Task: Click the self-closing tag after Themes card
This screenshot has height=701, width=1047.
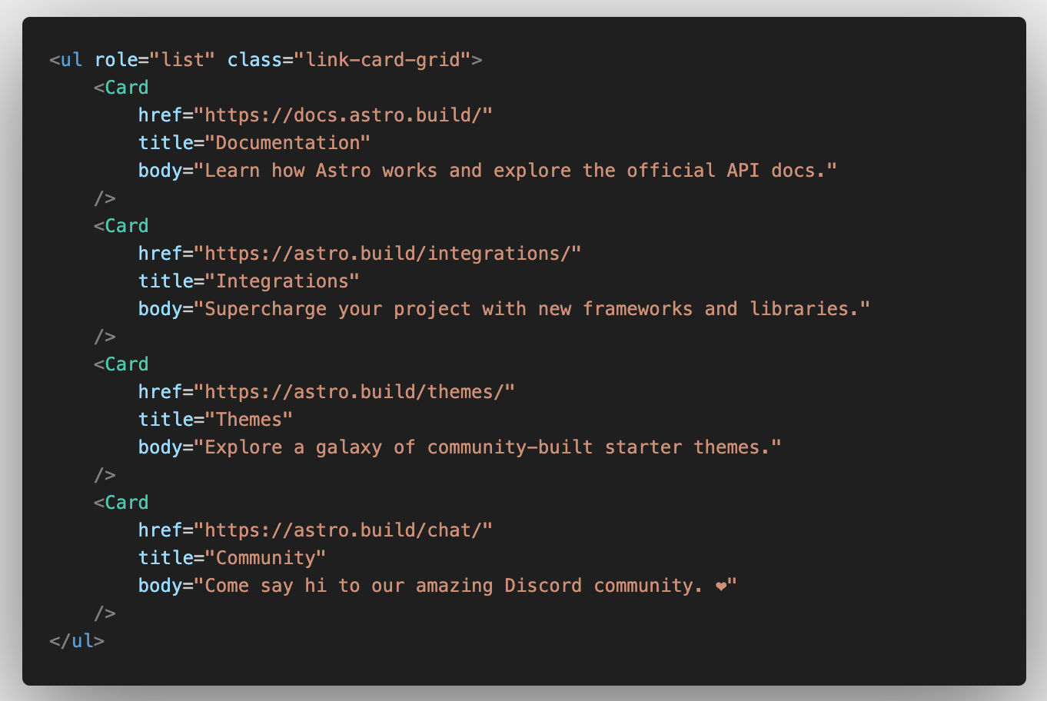Action: pos(105,475)
